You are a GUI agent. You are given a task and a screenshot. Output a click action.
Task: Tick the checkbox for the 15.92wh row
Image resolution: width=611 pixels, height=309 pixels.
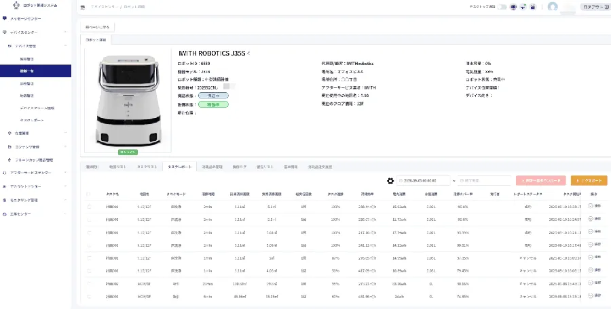(x=89, y=207)
